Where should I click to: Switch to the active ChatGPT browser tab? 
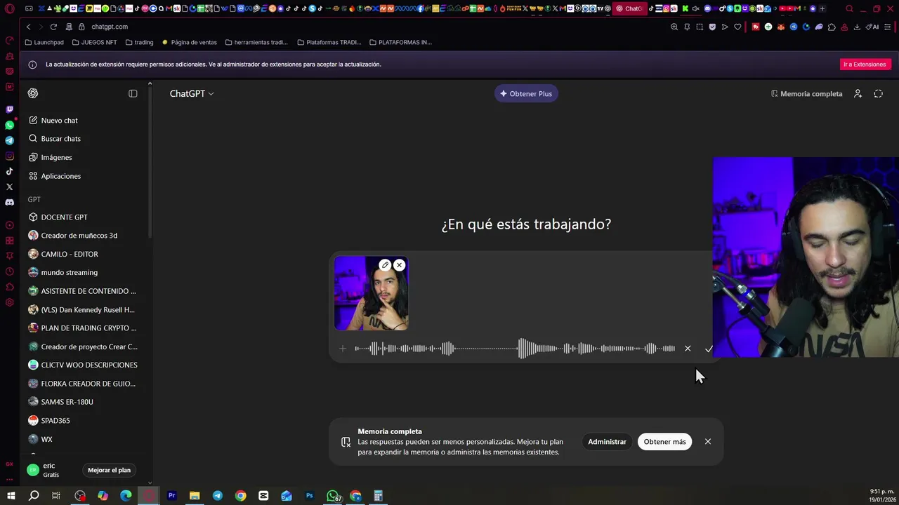tap(629, 8)
